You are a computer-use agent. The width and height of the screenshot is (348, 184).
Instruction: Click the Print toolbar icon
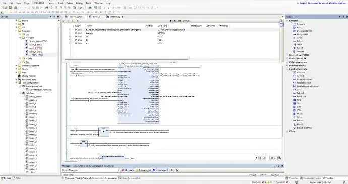coord(15,8)
